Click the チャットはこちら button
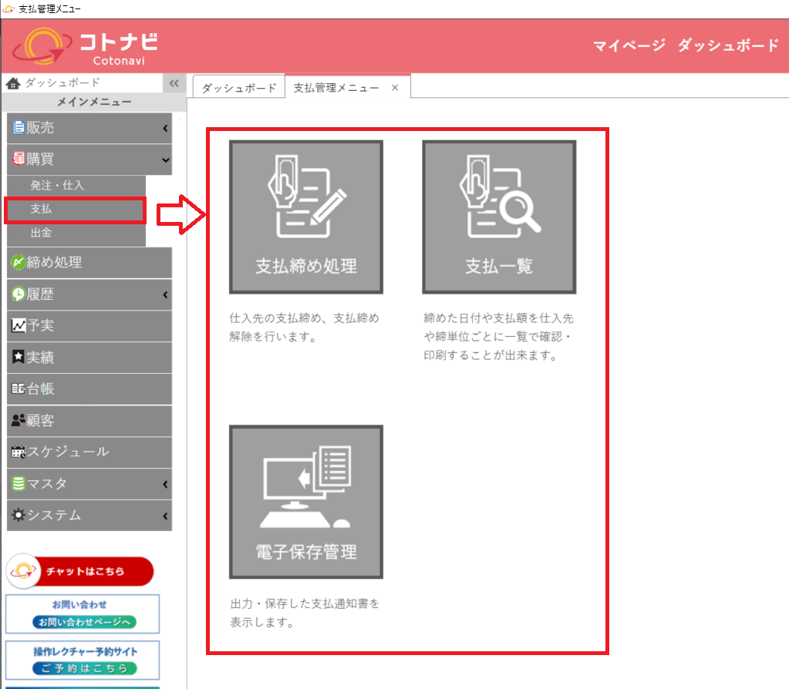 point(80,572)
